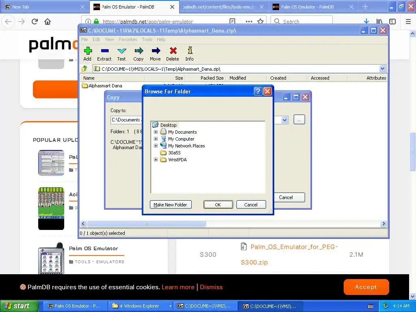
Task: Open the File menu in 7-Zip
Action: (84, 39)
